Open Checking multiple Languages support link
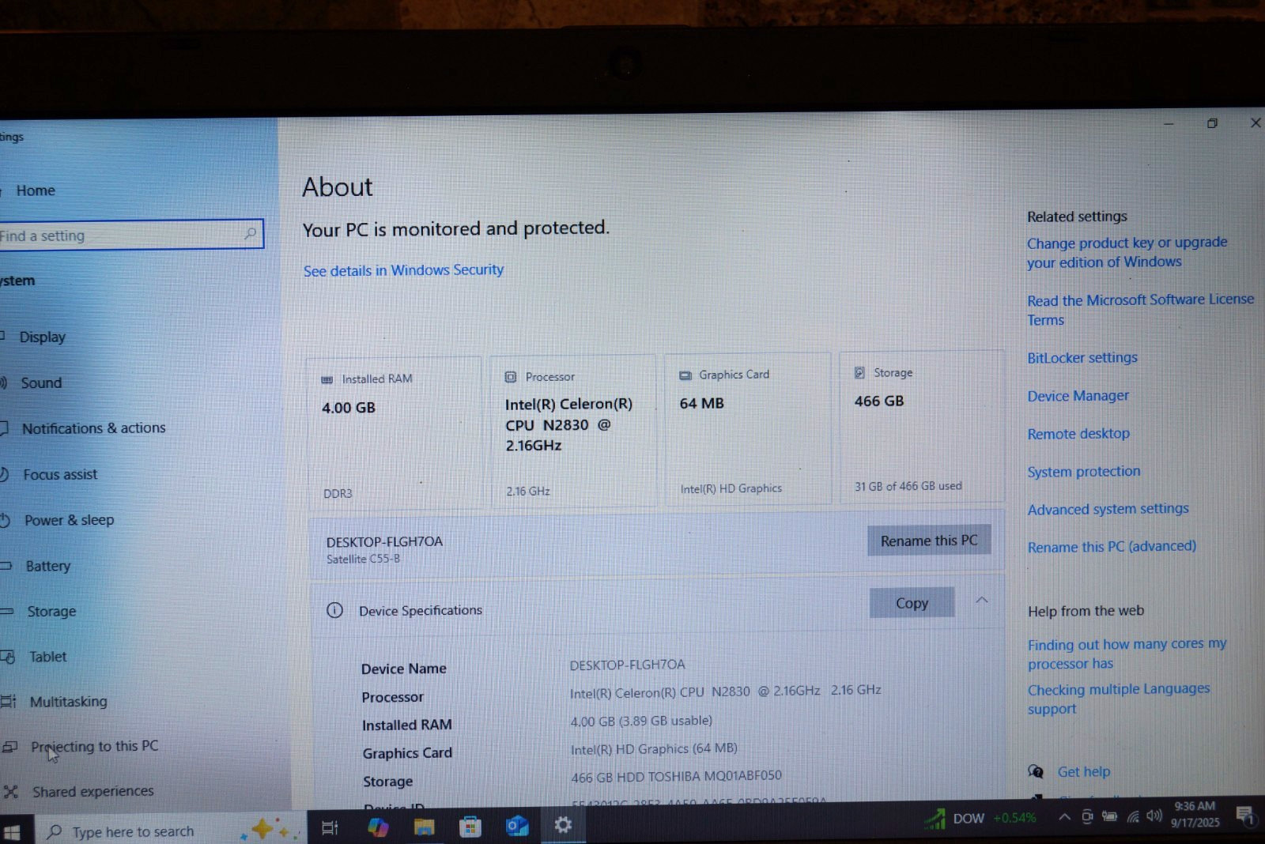This screenshot has height=844, width=1265. click(x=1119, y=699)
